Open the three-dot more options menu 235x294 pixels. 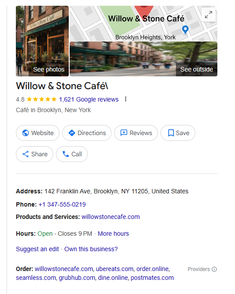click(x=126, y=99)
